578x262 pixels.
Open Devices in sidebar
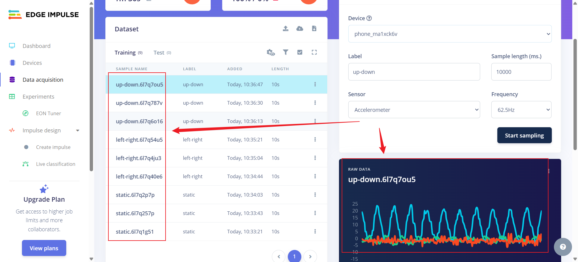tap(32, 63)
